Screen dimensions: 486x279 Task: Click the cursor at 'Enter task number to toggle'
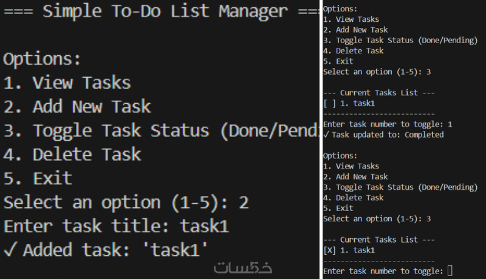[x=450, y=271]
